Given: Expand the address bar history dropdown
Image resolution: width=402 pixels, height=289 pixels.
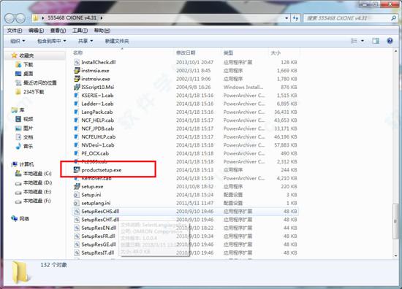Looking at the screenshot, I should (287, 18).
